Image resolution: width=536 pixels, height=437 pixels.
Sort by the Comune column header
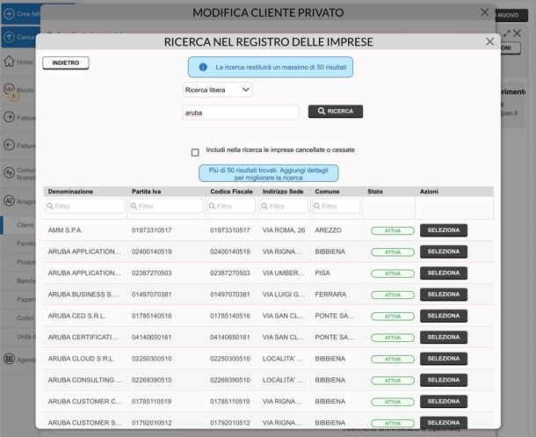pos(327,192)
